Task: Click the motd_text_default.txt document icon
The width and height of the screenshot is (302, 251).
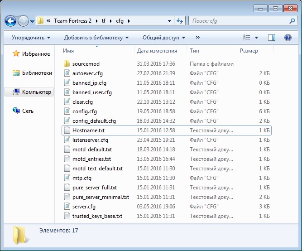Action: point(67,168)
